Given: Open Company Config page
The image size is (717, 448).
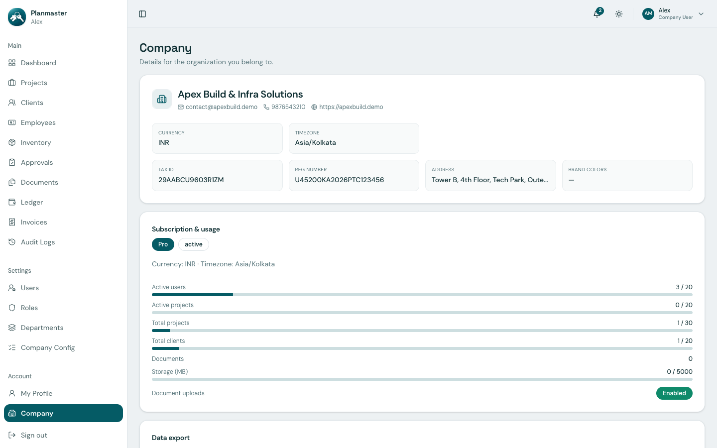Looking at the screenshot, I should tap(63, 347).
